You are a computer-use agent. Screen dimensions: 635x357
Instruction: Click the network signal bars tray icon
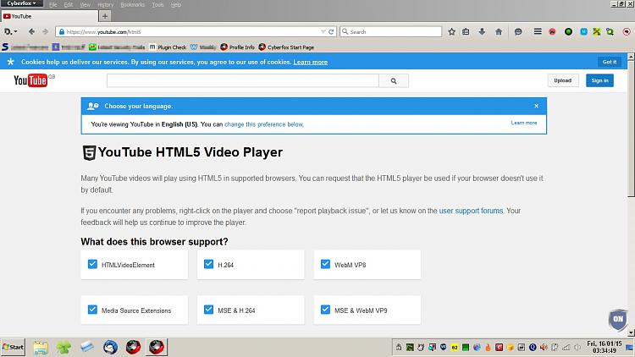tap(566, 348)
